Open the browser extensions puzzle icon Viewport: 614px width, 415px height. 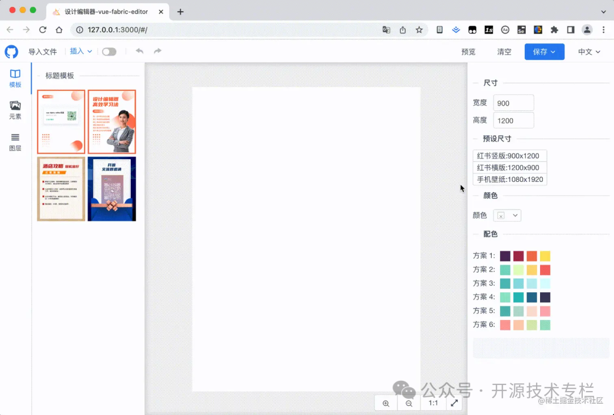pos(554,30)
